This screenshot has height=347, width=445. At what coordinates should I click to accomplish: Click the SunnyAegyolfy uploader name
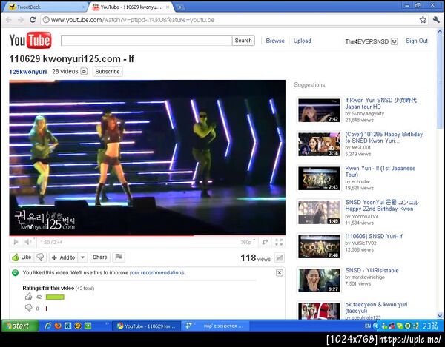367,113
